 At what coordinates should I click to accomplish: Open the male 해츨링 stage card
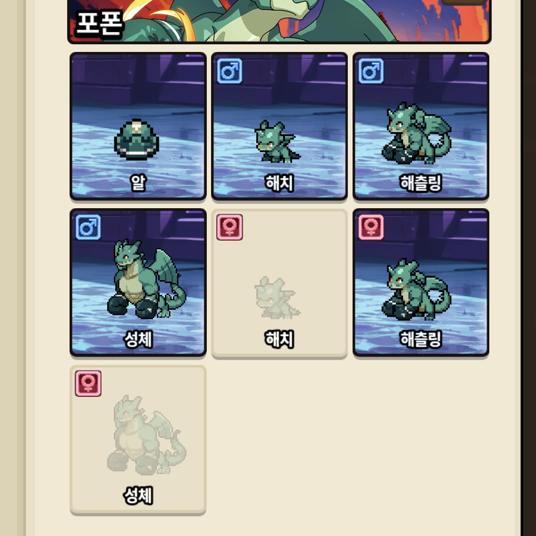click(421, 126)
